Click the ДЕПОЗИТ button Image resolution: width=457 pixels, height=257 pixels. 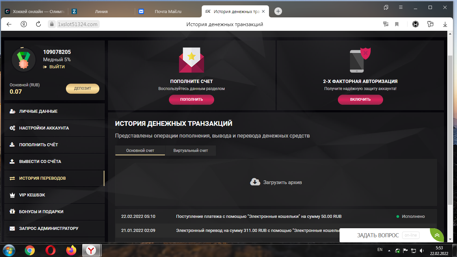coord(83,88)
